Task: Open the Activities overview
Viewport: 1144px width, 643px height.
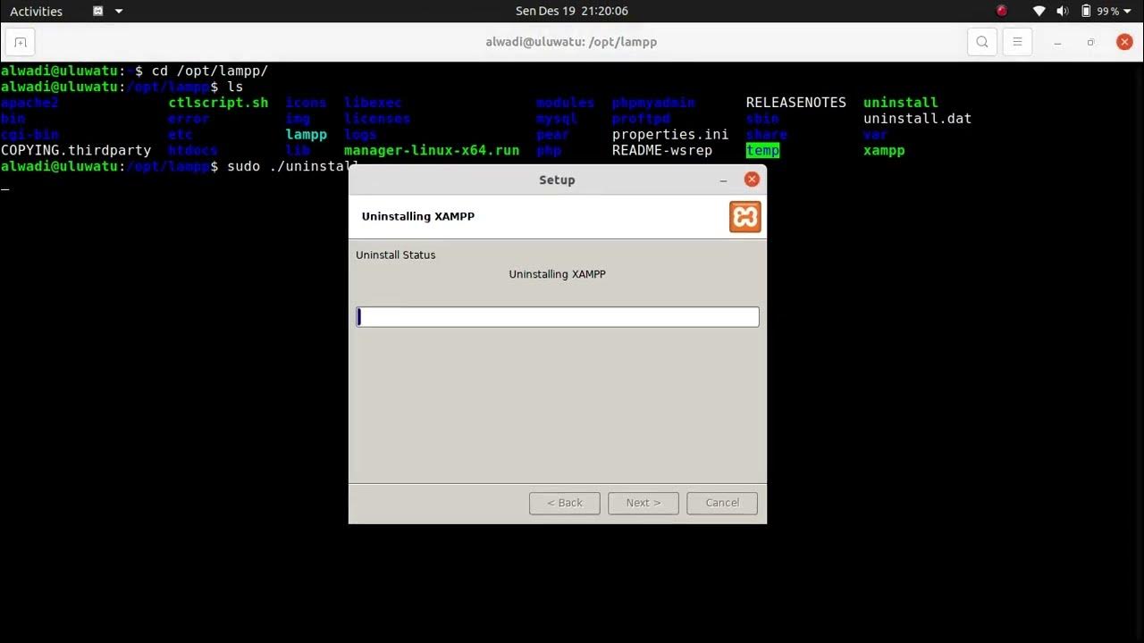Action: coord(36,12)
